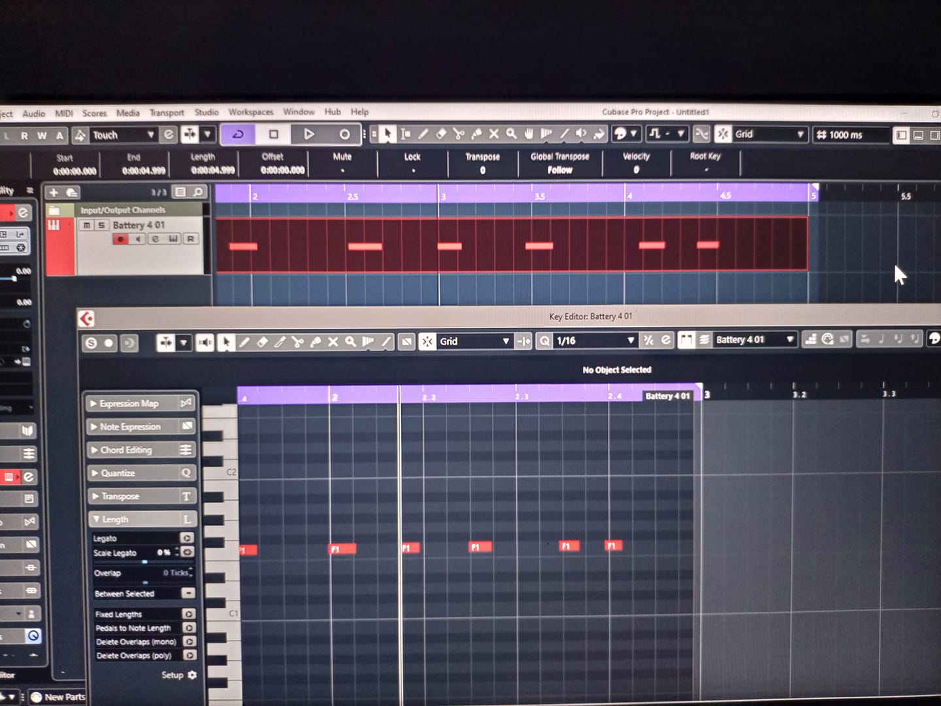Choose the Mute X tool in Key Editor
941x706 pixels.
[x=333, y=342]
